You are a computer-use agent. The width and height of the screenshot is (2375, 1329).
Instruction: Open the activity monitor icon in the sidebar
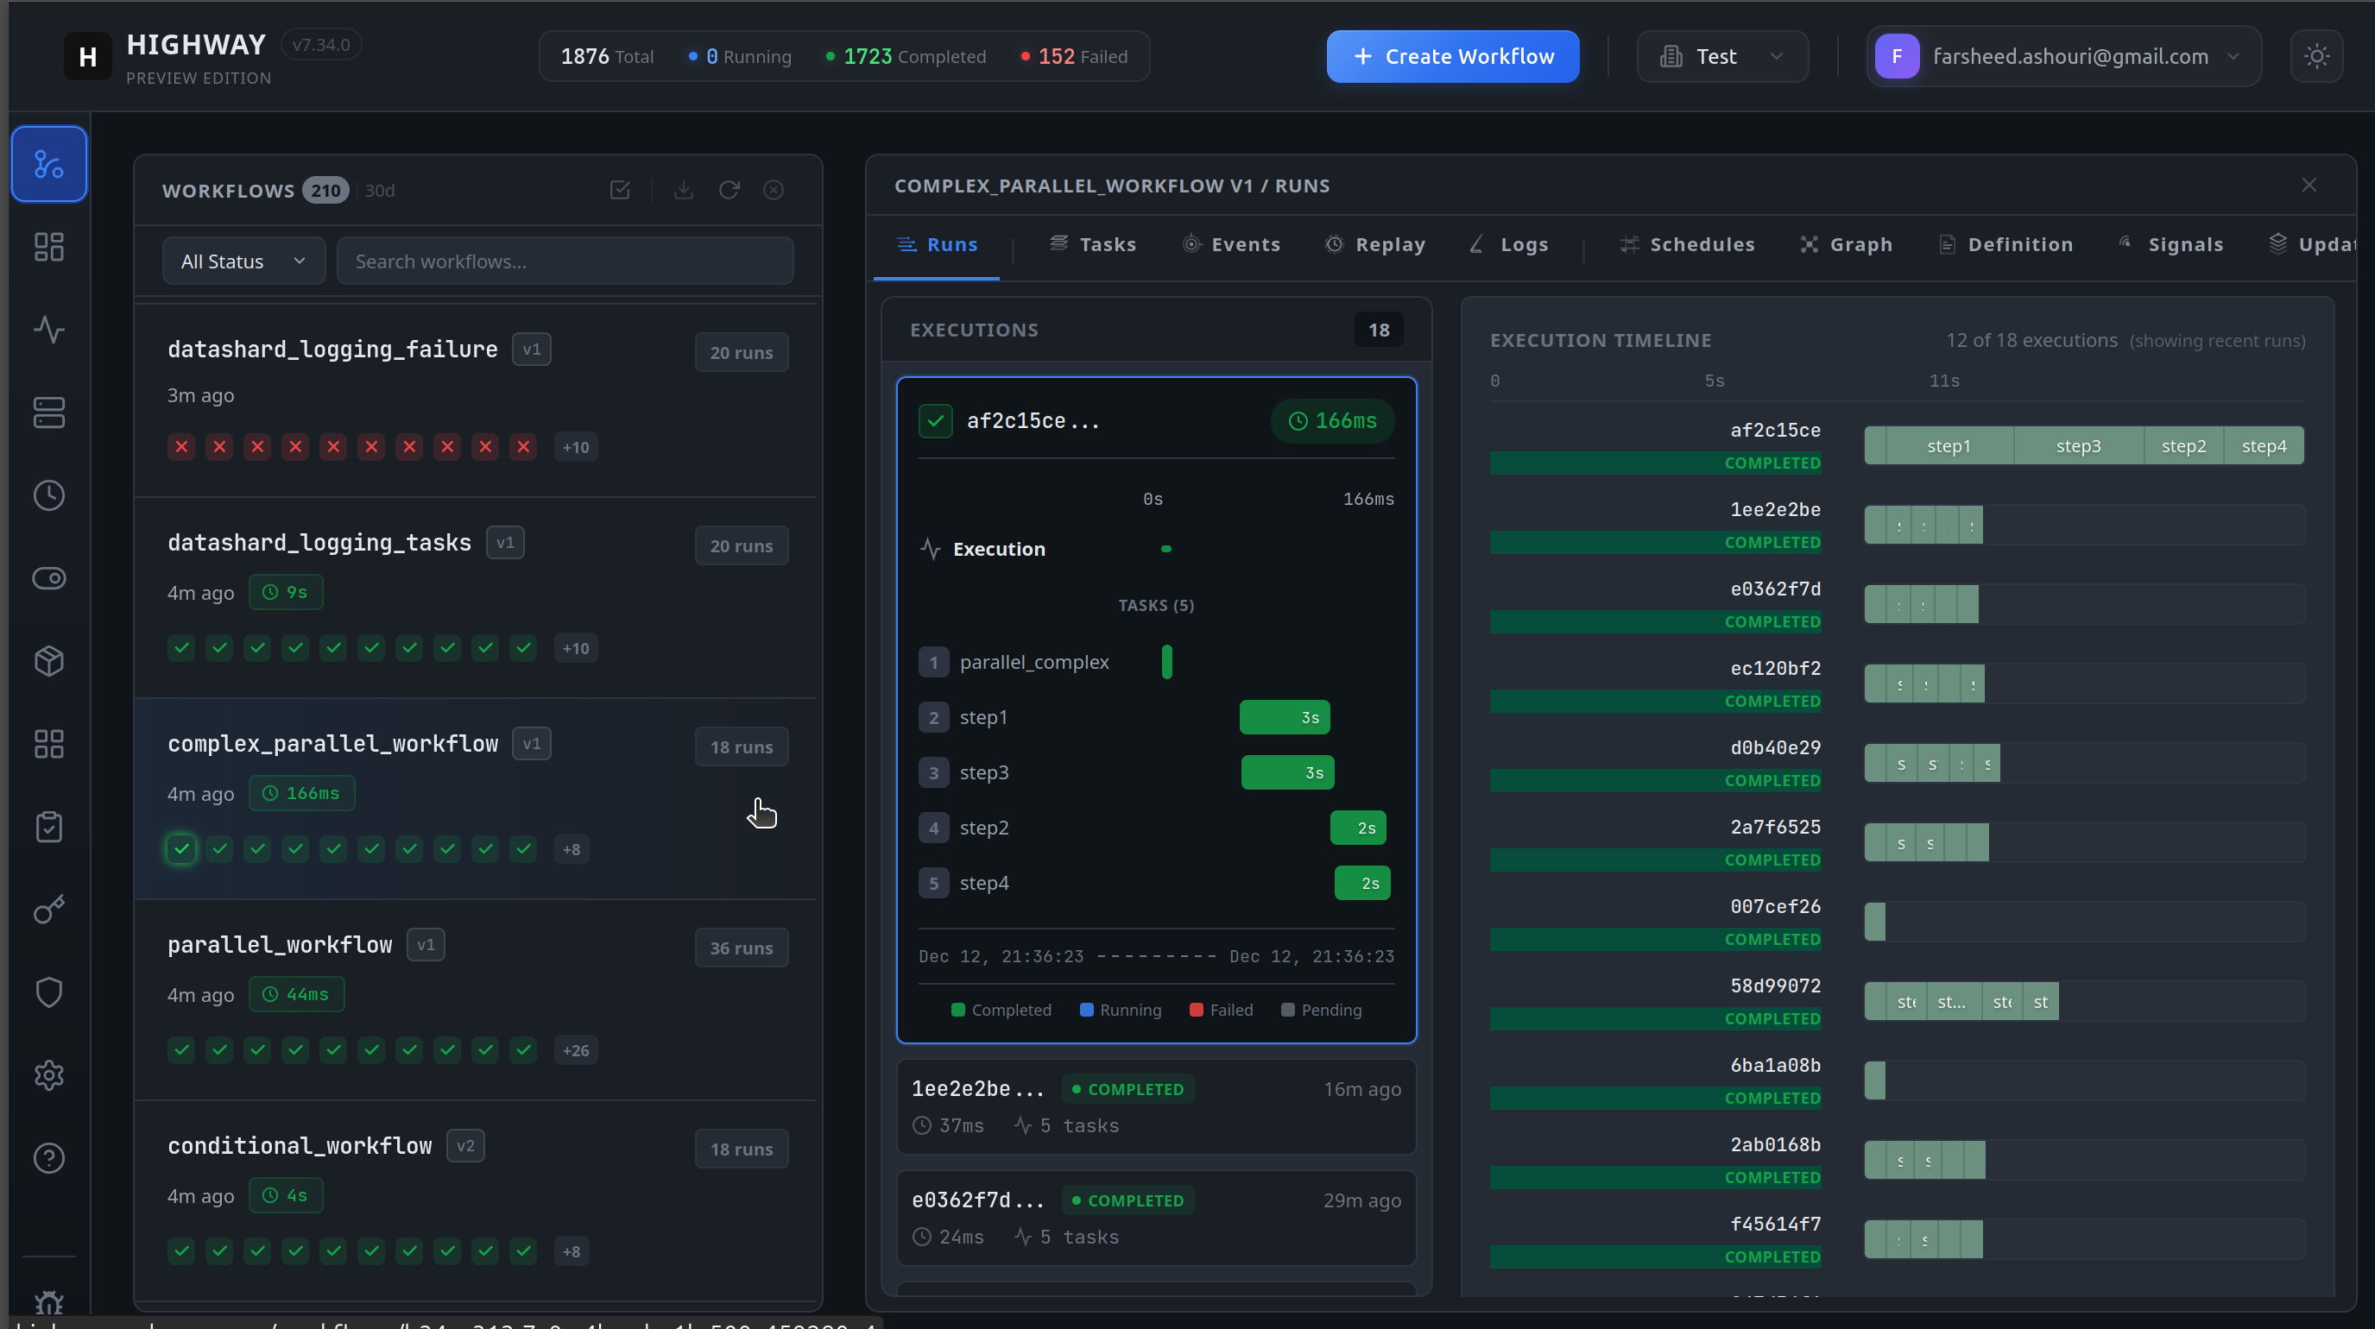point(48,331)
